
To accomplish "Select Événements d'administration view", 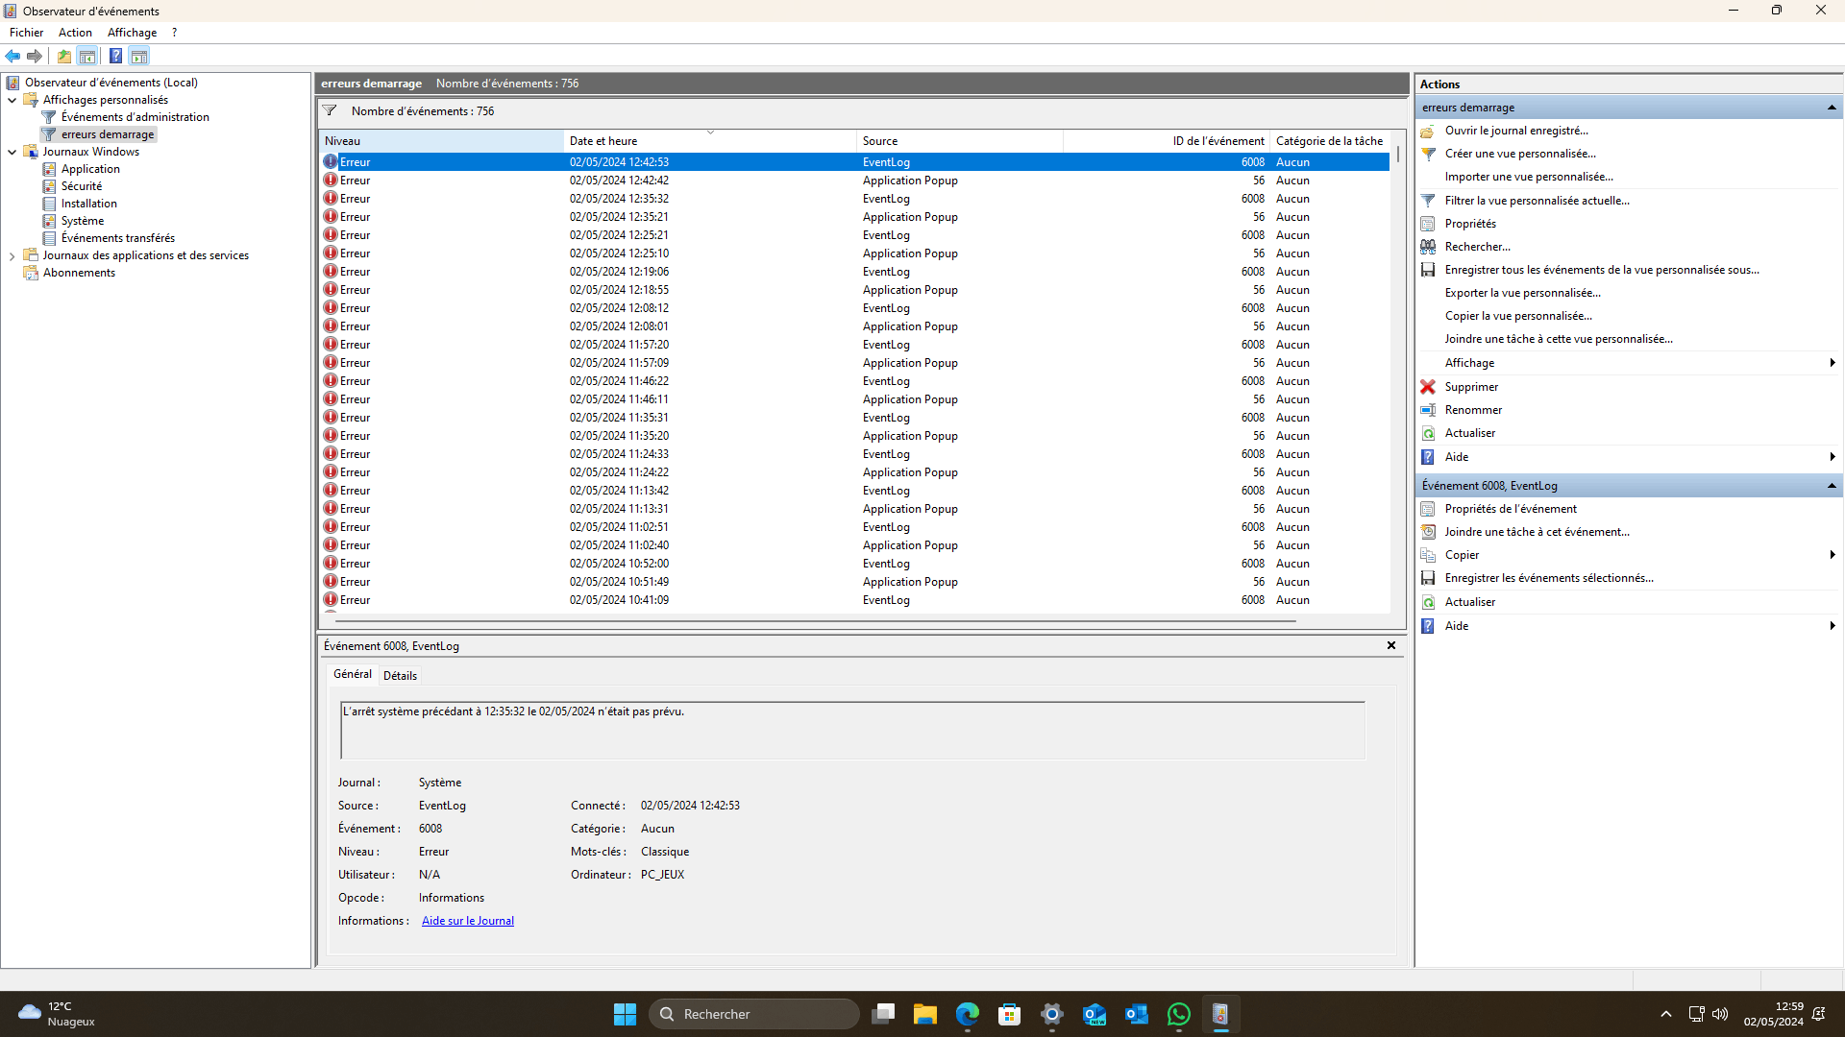I will 135,117.
